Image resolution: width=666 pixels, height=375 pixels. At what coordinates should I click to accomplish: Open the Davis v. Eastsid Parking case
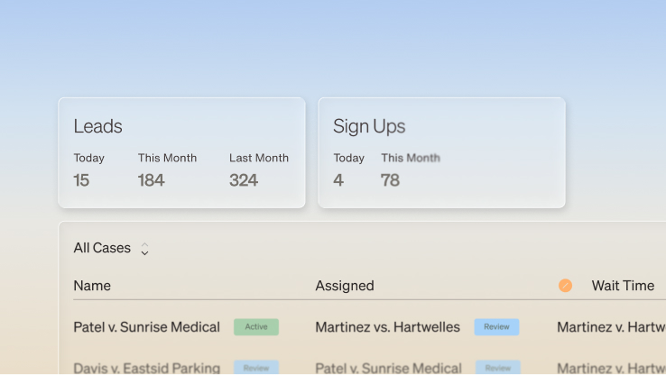[146, 368]
